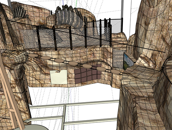Click the cream-colored square panel on rock wall
Viewport: 172px width, 130px height.
[58, 77]
